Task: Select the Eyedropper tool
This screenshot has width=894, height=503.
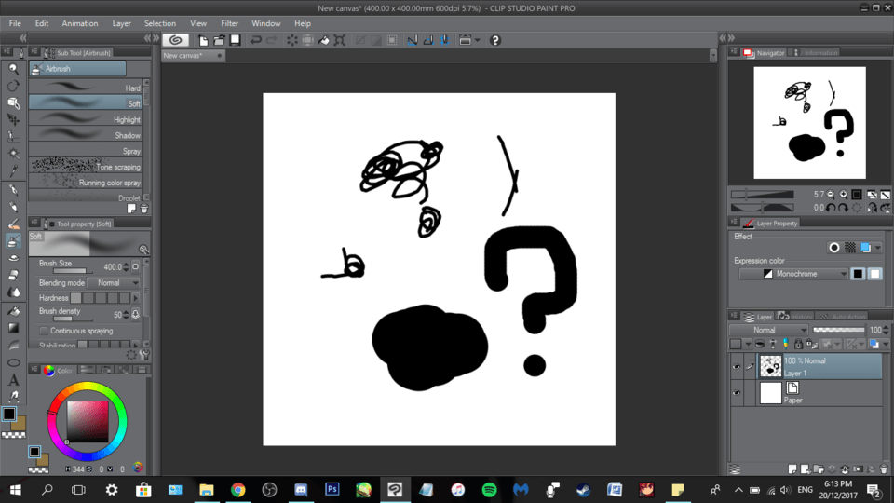Action: [x=14, y=170]
